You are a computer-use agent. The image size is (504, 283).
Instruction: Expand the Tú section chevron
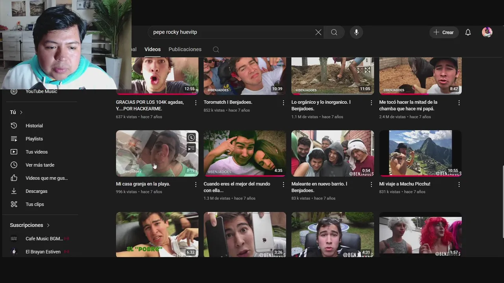click(x=21, y=112)
